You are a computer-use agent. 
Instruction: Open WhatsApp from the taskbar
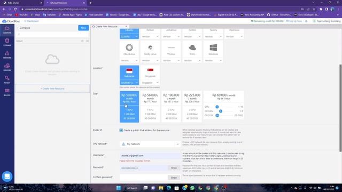coord(192,188)
